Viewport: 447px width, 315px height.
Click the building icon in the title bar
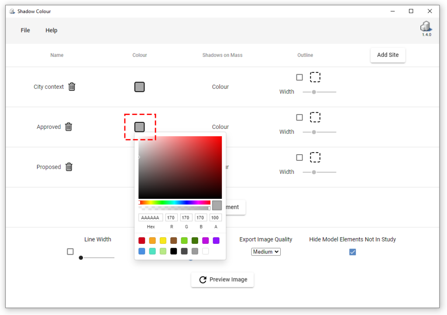point(11,11)
